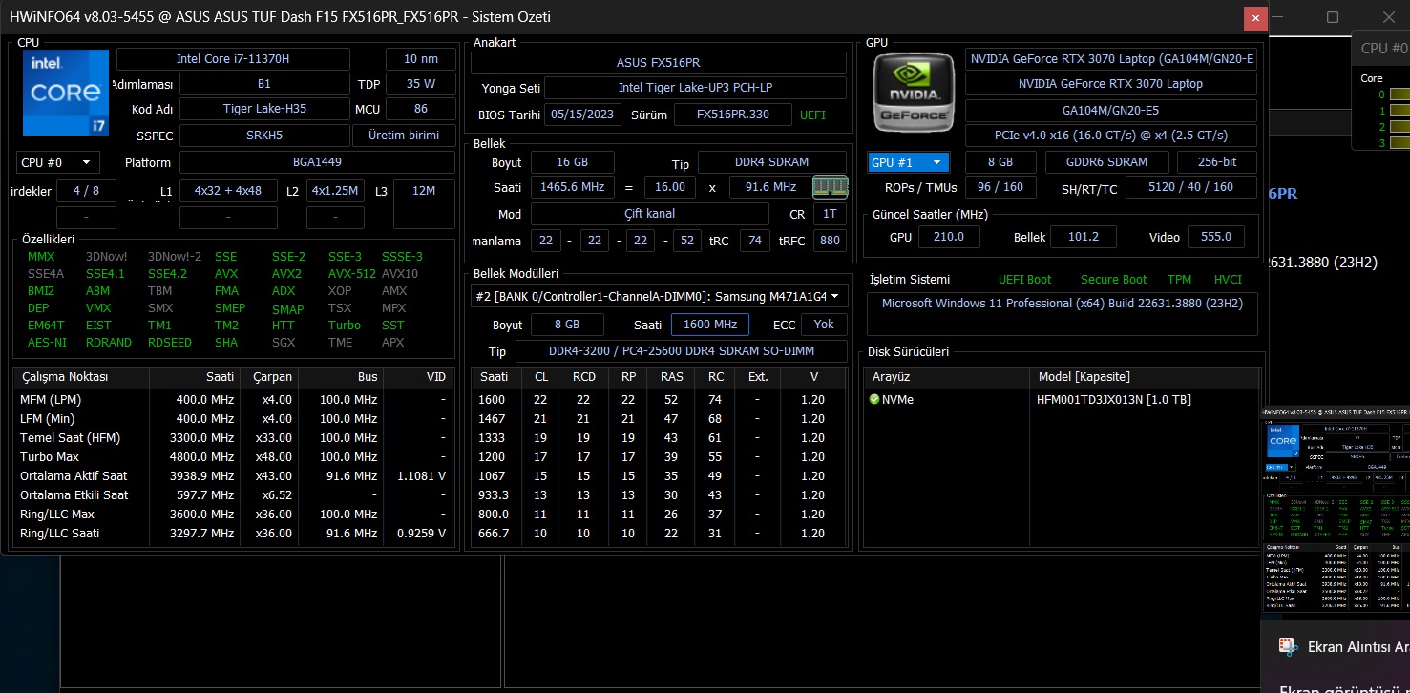Viewport: 1410px width, 693px height.
Task: Click the Core 1 usage bar
Action: tap(1399, 111)
